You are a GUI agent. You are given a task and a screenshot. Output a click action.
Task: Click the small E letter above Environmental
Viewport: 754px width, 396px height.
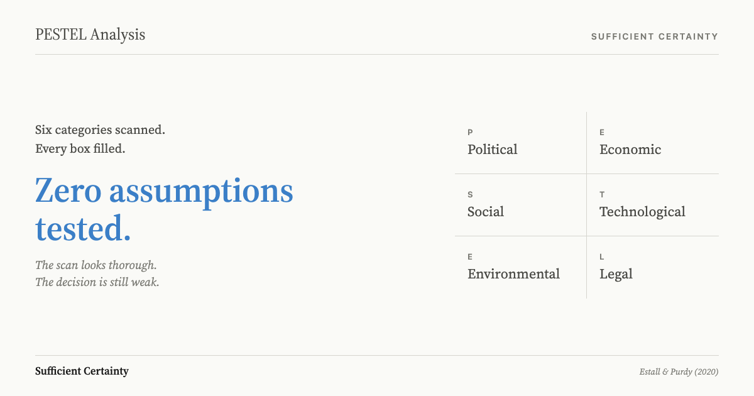(470, 256)
